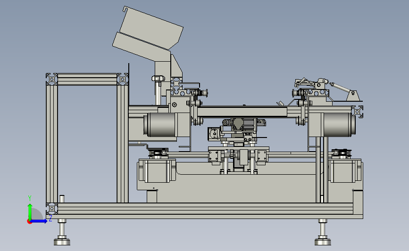Select the outer left vertical extrusion post
Viewport: 409px width, 251px height.
coord(51,144)
